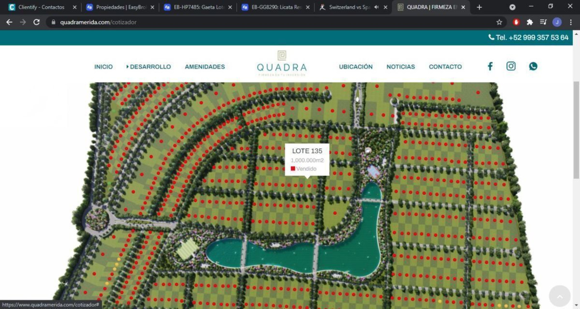Click the red Vendido swatch in tooltip
Viewport: 580px width, 309px height.
click(293, 169)
